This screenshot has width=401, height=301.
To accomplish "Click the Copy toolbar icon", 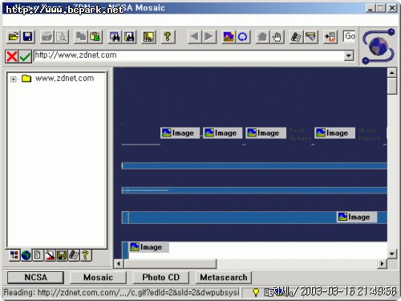I will click(81, 37).
